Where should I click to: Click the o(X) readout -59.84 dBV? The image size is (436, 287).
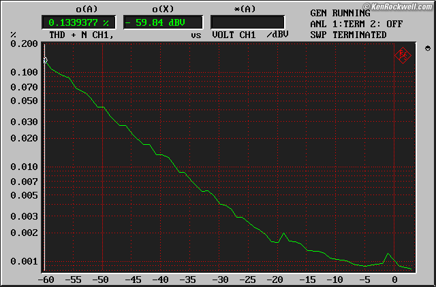163,22
